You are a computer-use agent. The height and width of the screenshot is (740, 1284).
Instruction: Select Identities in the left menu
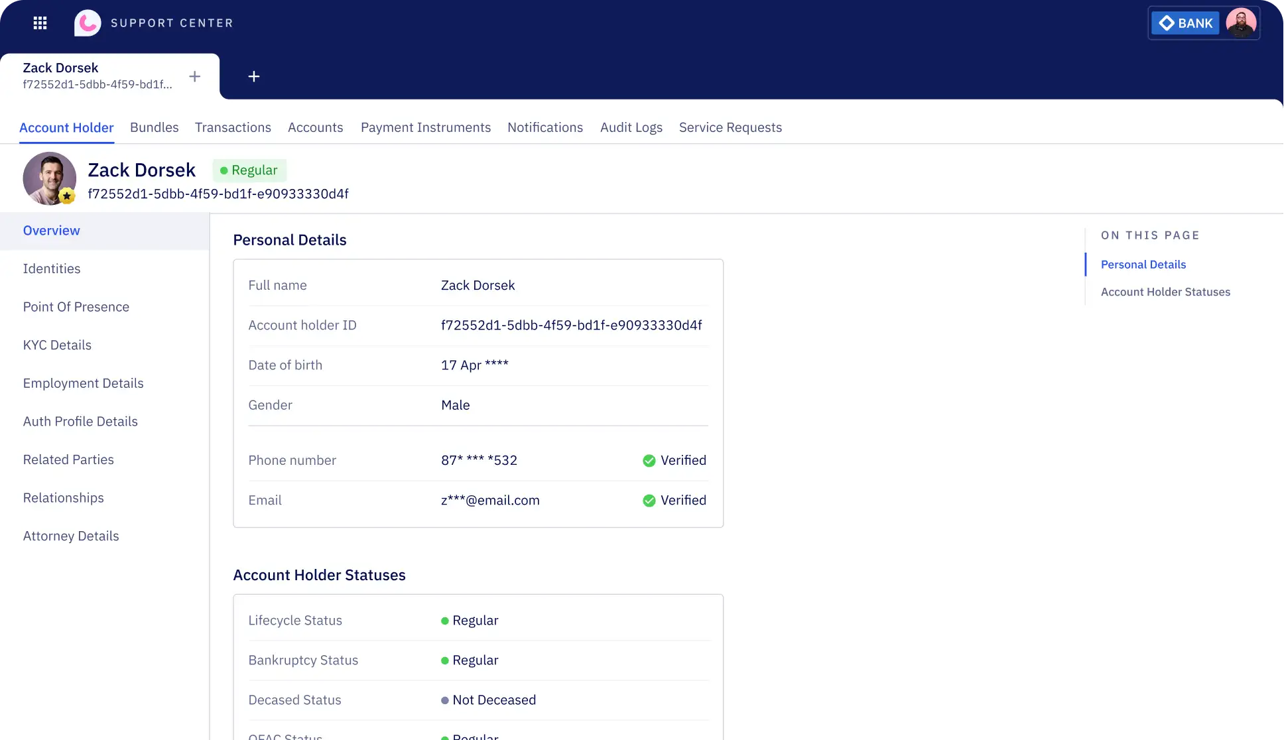click(52, 269)
